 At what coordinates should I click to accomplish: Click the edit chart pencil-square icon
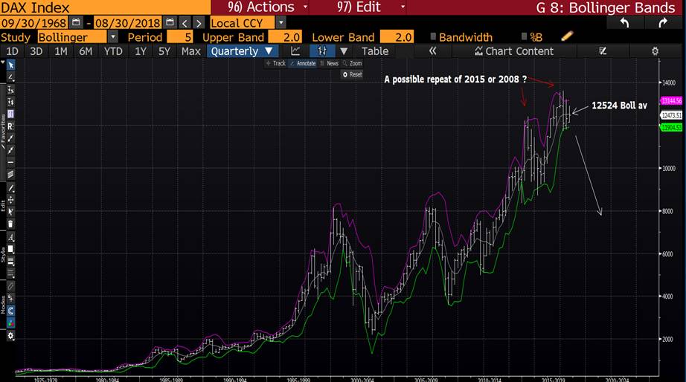point(603,51)
